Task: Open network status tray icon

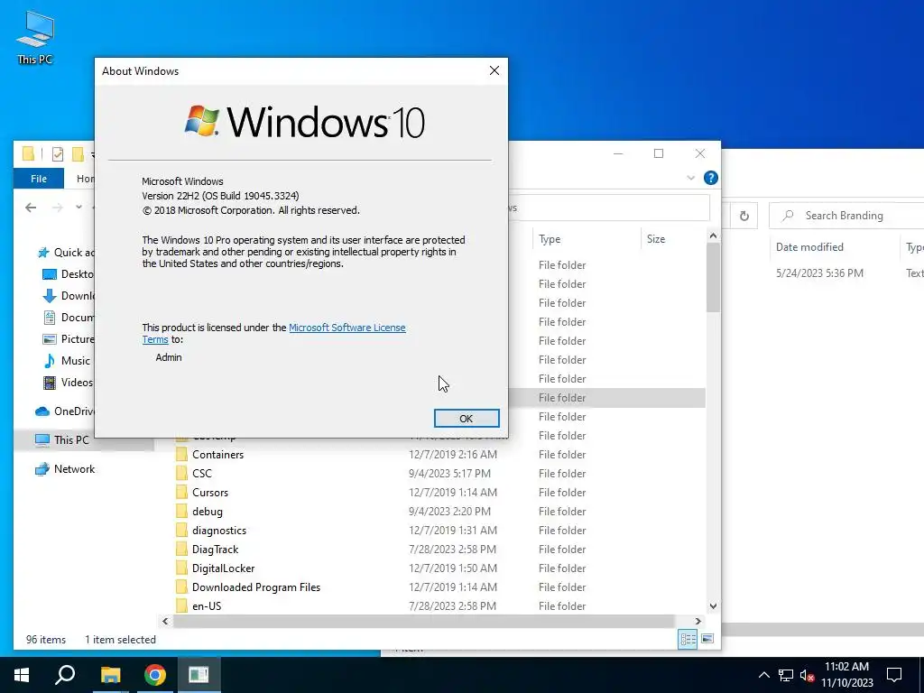Action: [786, 675]
